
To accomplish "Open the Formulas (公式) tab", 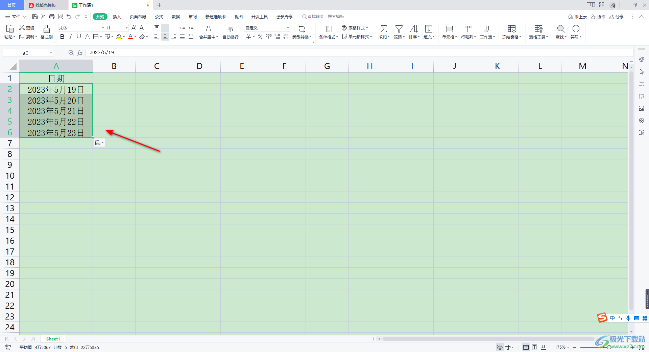I will [x=159, y=17].
